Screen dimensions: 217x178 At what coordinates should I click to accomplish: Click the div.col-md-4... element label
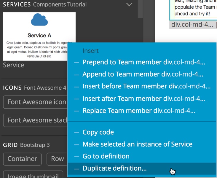pyautogui.click(x=192, y=25)
